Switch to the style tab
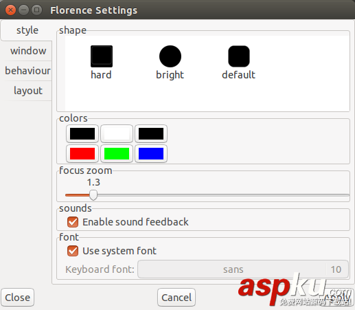Screen dimensions: 355x310 (27, 30)
